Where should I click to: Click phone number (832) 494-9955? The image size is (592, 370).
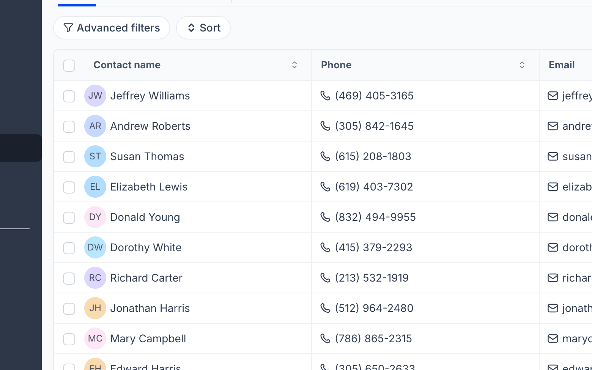click(x=375, y=217)
